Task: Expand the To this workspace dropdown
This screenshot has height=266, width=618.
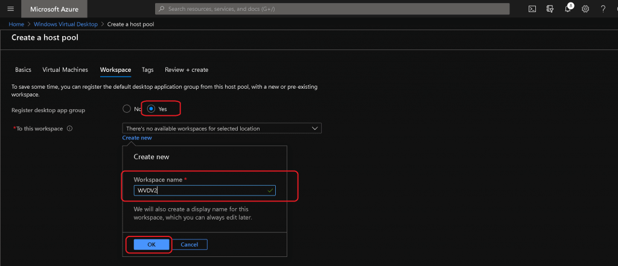Action: (x=222, y=128)
